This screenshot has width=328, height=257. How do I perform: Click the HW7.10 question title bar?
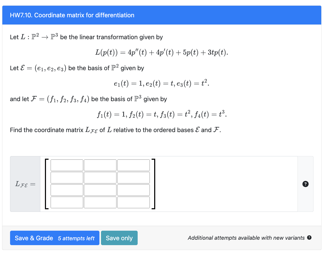coord(72,15)
